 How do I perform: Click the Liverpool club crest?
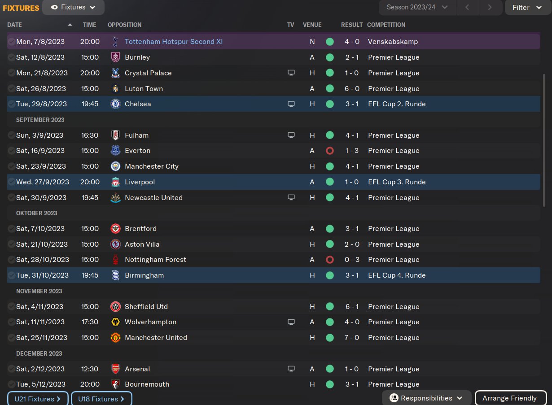click(x=115, y=182)
